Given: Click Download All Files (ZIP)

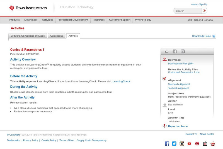Looking at the screenshot, I should click(181, 64).
